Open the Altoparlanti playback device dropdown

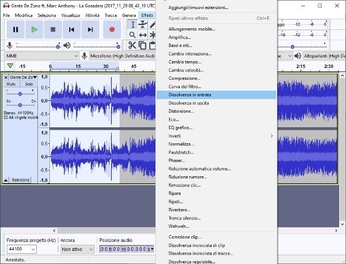(324, 56)
